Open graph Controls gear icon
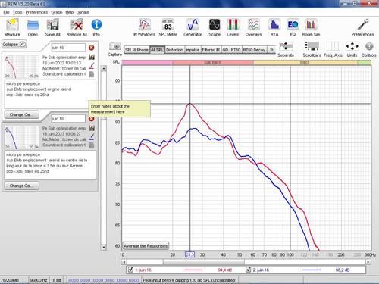This screenshot has width=379, height=284. [x=369, y=46]
